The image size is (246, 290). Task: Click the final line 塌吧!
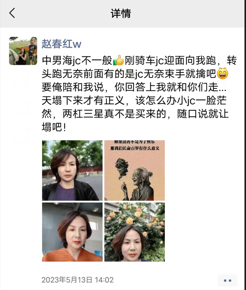(x=54, y=127)
